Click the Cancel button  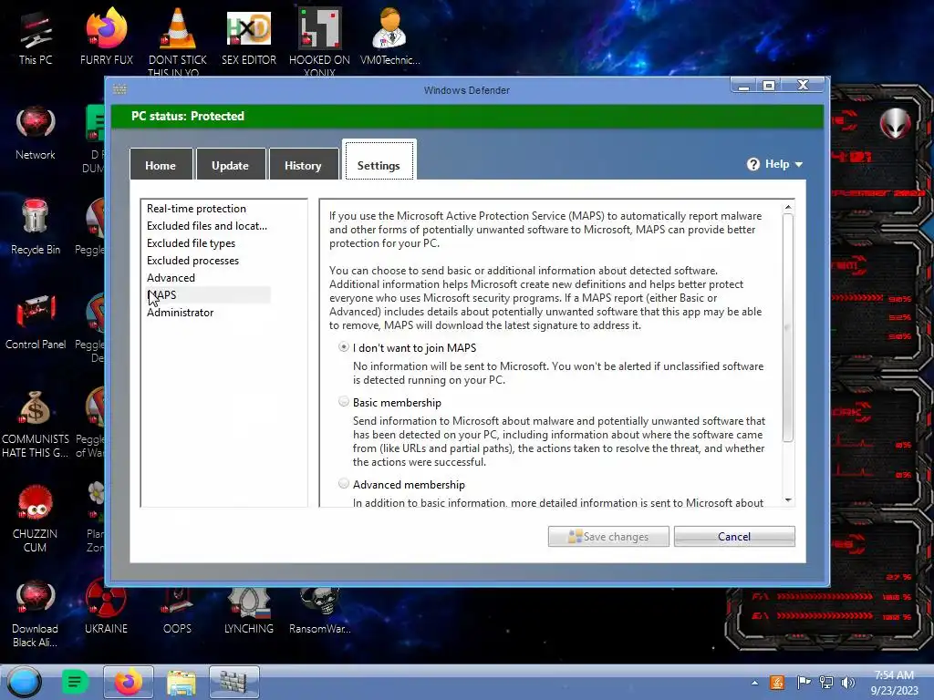click(x=734, y=536)
